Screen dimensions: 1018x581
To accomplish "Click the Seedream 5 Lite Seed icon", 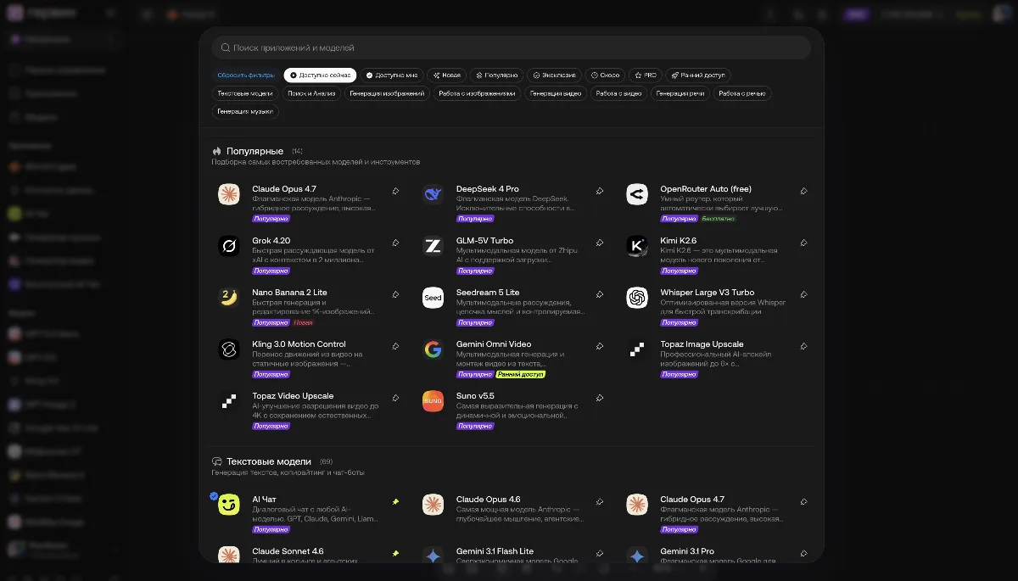I will click(433, 298).
